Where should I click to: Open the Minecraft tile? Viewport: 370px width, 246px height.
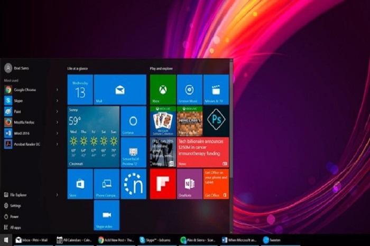tap(189, 121)
